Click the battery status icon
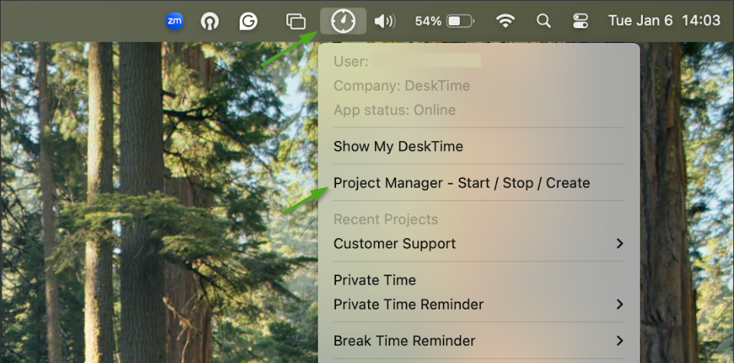734x363 pixels. tap(460, 21)
